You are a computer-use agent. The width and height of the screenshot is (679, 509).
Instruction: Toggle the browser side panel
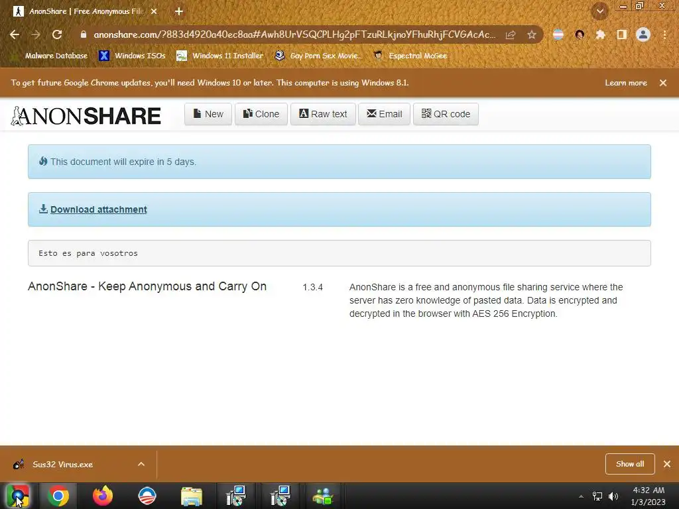(x=622, y=34)
